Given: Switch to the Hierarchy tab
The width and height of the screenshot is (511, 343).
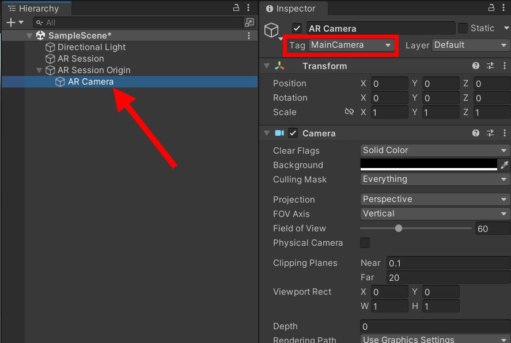Looking at the screenshot, I should 36,9.
